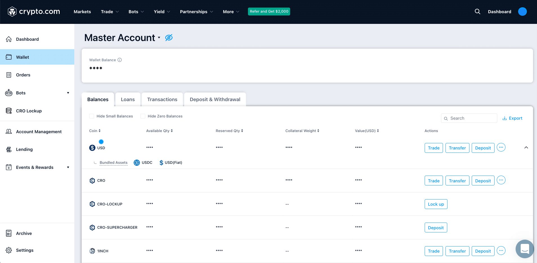Sort by Reserved Qty column

[x=229, y=131]
